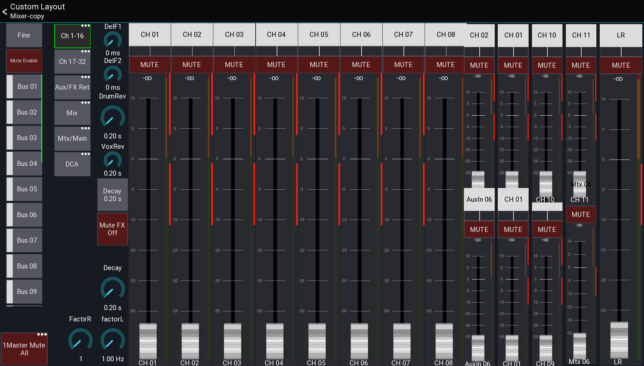This screenshot has height=366, width=644.
Task: Click the CH 01 main fader handle
Action: point(148,341)
